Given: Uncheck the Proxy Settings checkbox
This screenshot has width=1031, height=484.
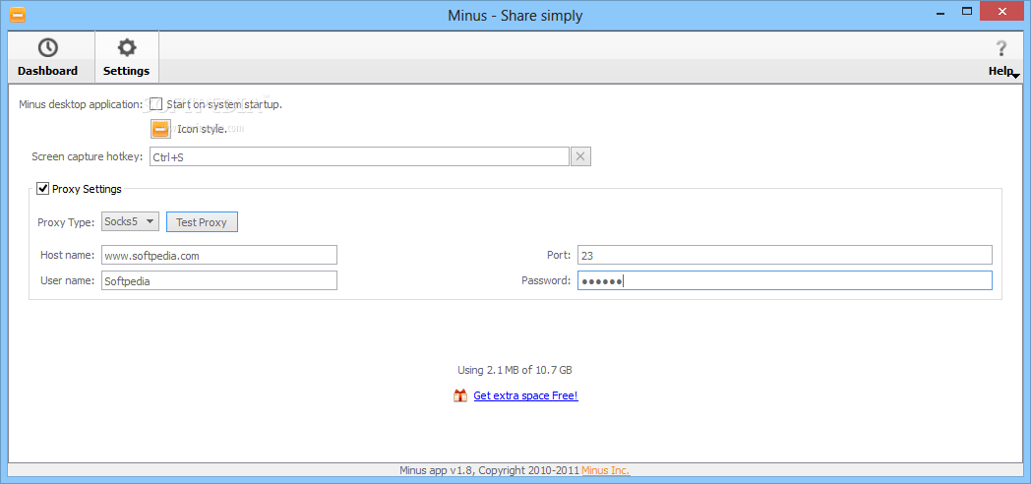Looking at the screenshot, I should click(x=42, y=189).
